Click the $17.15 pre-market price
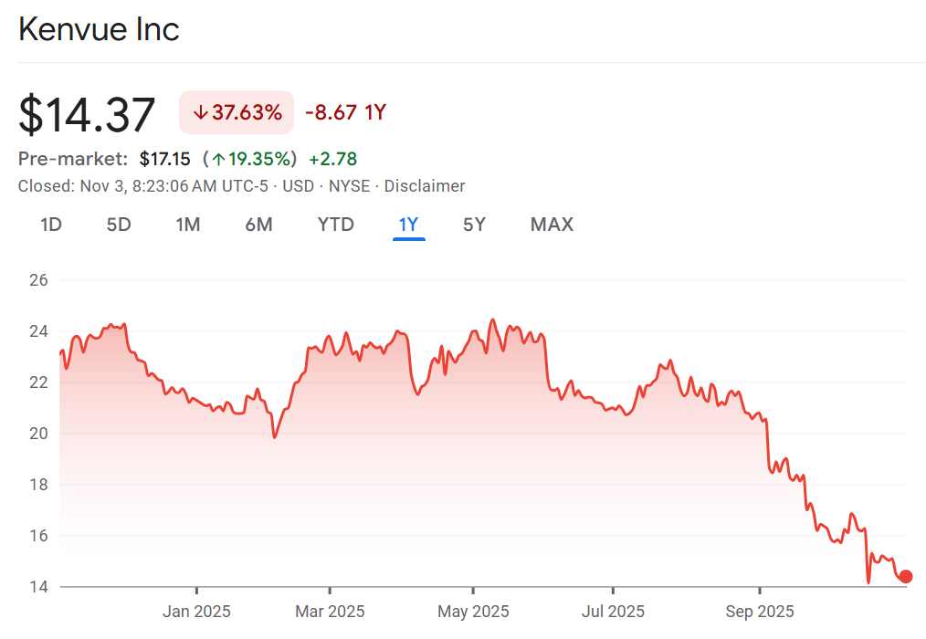 tap(164, 159)
